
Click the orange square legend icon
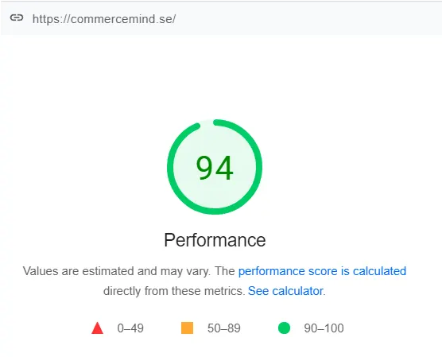click(187, 328)
